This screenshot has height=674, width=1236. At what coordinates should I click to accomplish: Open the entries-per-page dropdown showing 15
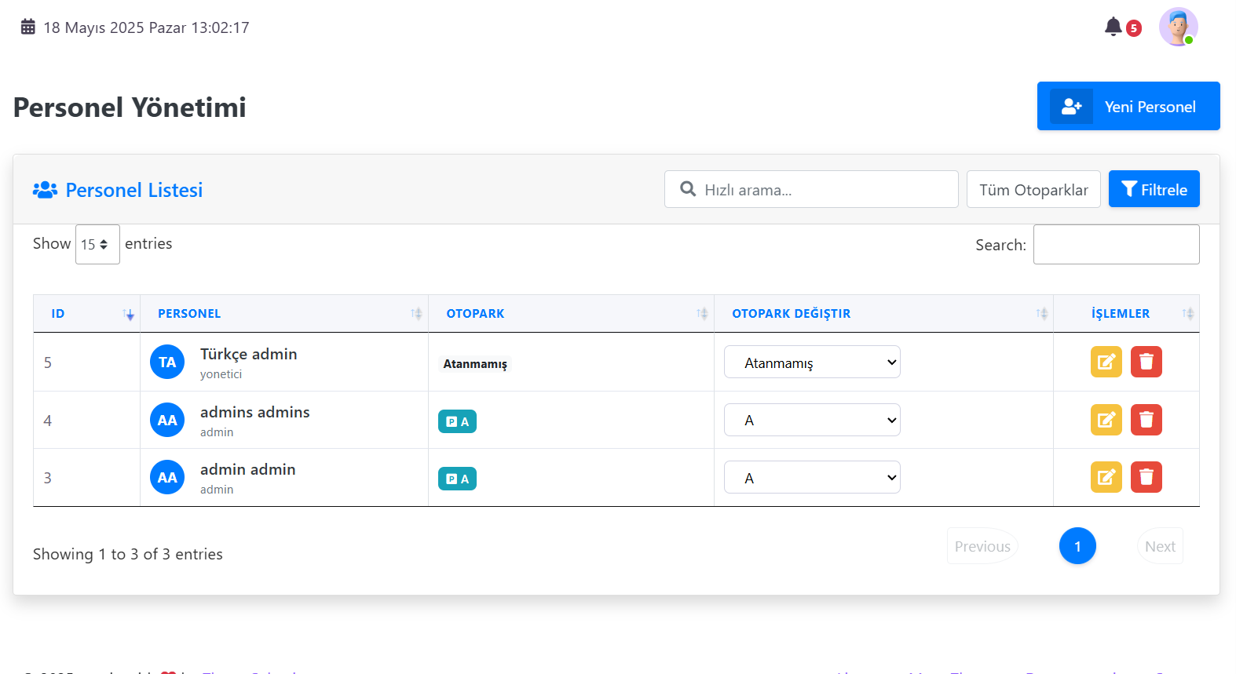pos(97,244)
